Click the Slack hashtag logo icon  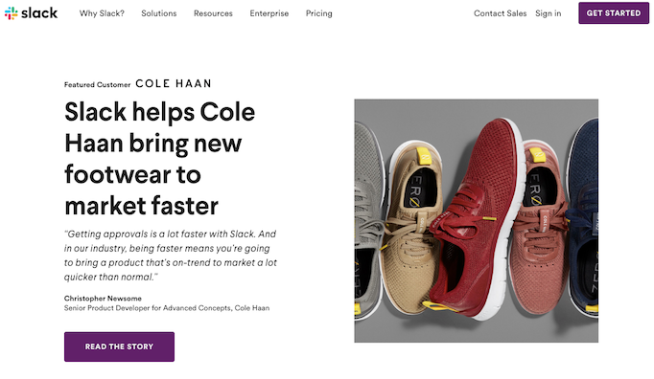(11, 13)
